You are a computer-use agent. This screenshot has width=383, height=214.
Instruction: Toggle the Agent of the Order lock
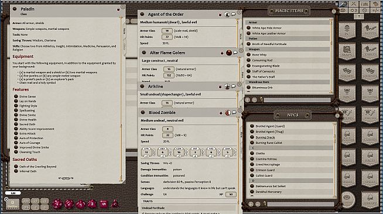tap(220, 15)
